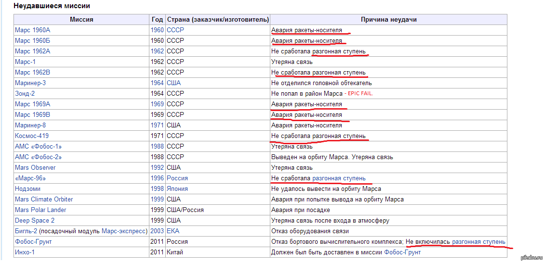Click the Причина неудачи column header
545x263 pixels.
(x=388, y=19)
